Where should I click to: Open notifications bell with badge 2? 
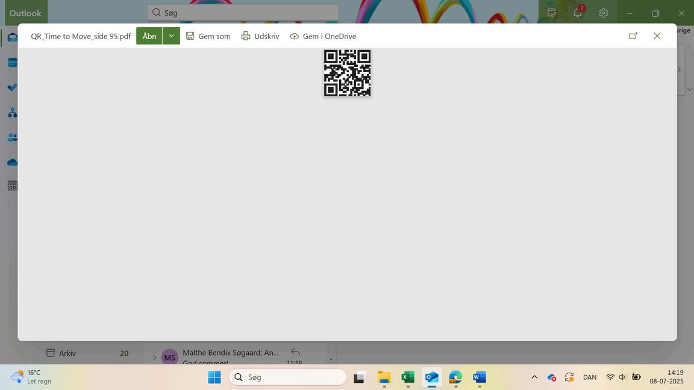click(x=578, y=13)
